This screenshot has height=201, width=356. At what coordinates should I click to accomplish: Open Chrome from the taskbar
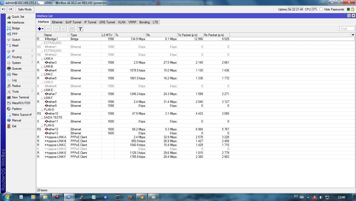[x=142, y=197]
